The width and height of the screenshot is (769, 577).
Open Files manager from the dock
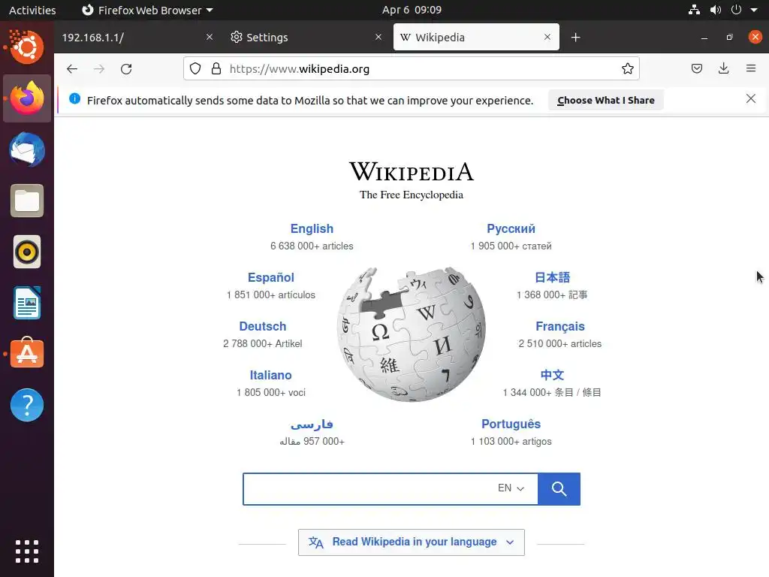coord(27,201)
